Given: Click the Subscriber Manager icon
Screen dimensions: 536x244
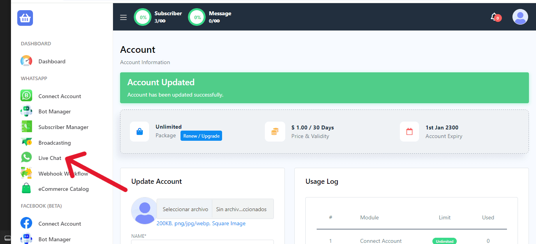Looking at the screenshot, I should (26, 127).
